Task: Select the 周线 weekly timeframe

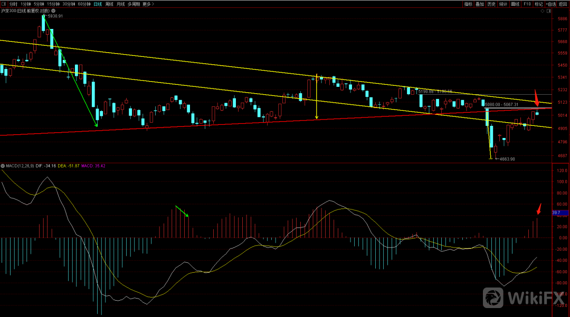Action: [x=109, y=4]
